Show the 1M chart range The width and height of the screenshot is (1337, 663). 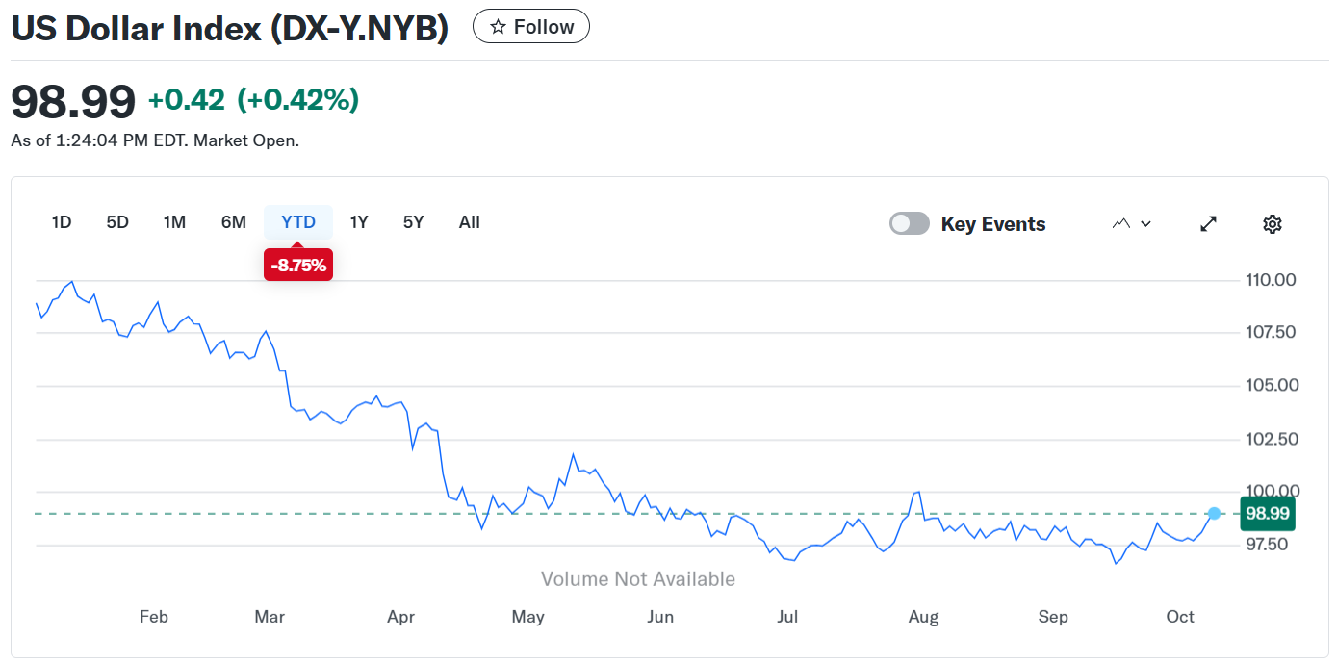click(x=174, y=222)
